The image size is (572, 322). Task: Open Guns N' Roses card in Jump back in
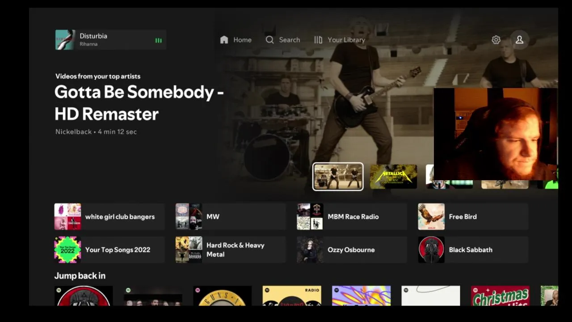click(x=222, y=296)
